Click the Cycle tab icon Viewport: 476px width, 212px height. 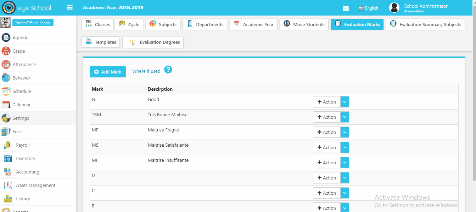coord(122,24)
